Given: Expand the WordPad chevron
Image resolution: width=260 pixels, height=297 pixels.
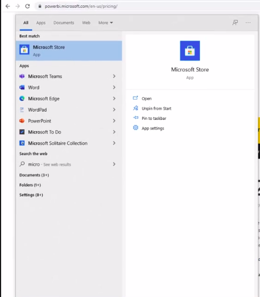Looking at the screenshot, I should click(x=114, y=110).
